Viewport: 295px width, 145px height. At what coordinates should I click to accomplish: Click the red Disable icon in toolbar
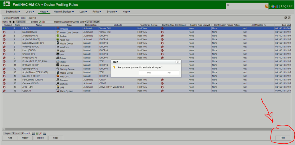pos(44,22)
